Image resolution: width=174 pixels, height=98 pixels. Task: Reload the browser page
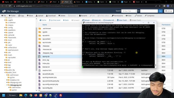pyautogui.click(x=10, y=6)
